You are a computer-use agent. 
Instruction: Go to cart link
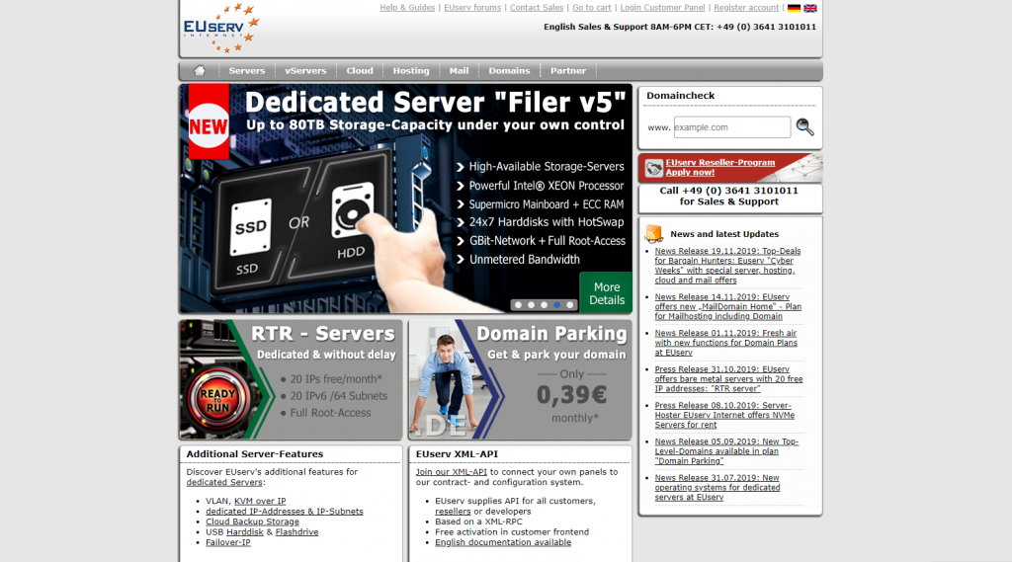pyautogui.click(x=592, y=8)
